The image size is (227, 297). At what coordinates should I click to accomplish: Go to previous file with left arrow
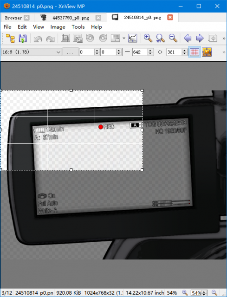tap(188, 38)
